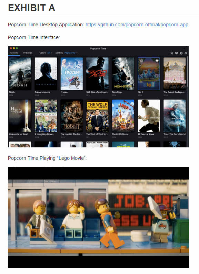Image resolution: width=199 pixels, height=274 pixels.
Task: Select the Rio 2 movie poster
Action: coord(149,74)
